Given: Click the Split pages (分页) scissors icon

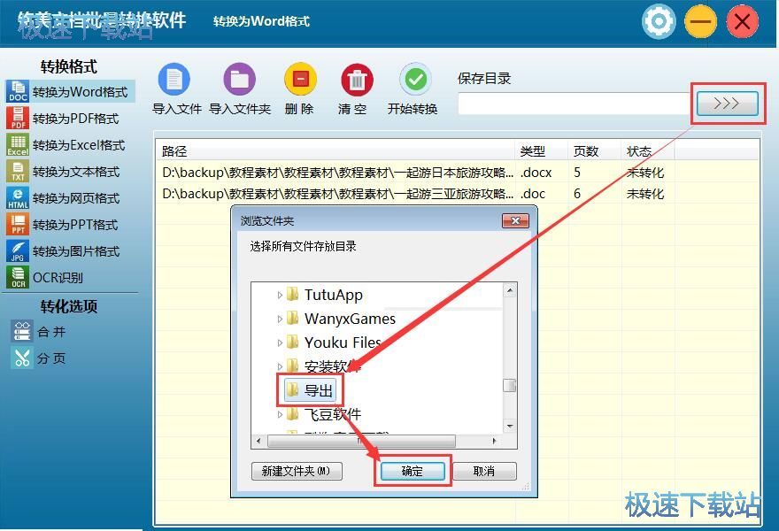Looking at the screenshot, I should pos(22,358).
